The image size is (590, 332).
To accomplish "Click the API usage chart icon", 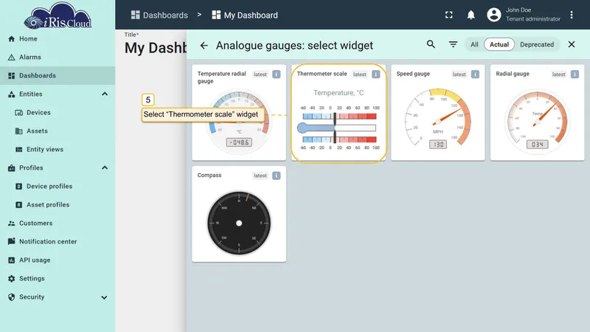I will click(x=11, y=260).
